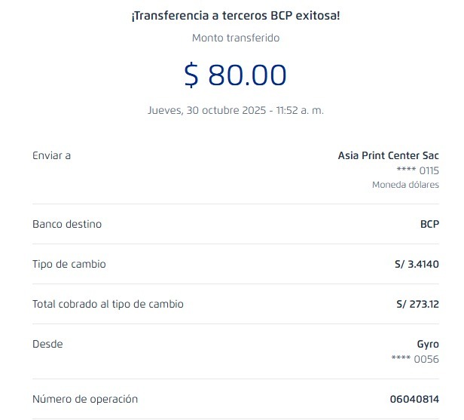Click the "Desde" label
464x420 pixels.
tap(47, 344)
